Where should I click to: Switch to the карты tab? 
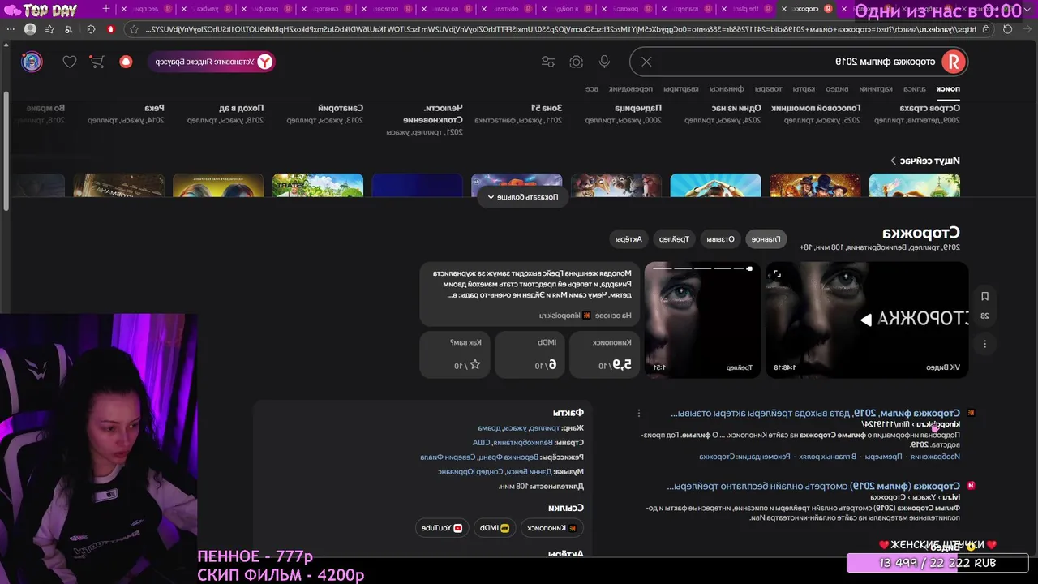tap(804, 88)
